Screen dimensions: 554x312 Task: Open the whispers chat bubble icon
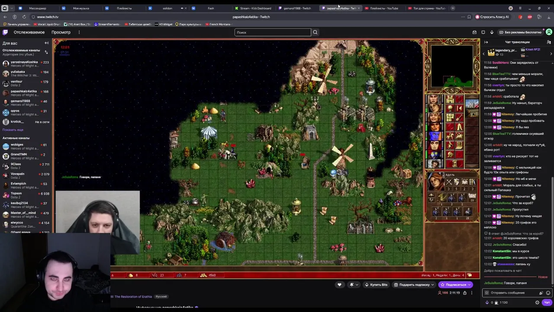[483, 32]
